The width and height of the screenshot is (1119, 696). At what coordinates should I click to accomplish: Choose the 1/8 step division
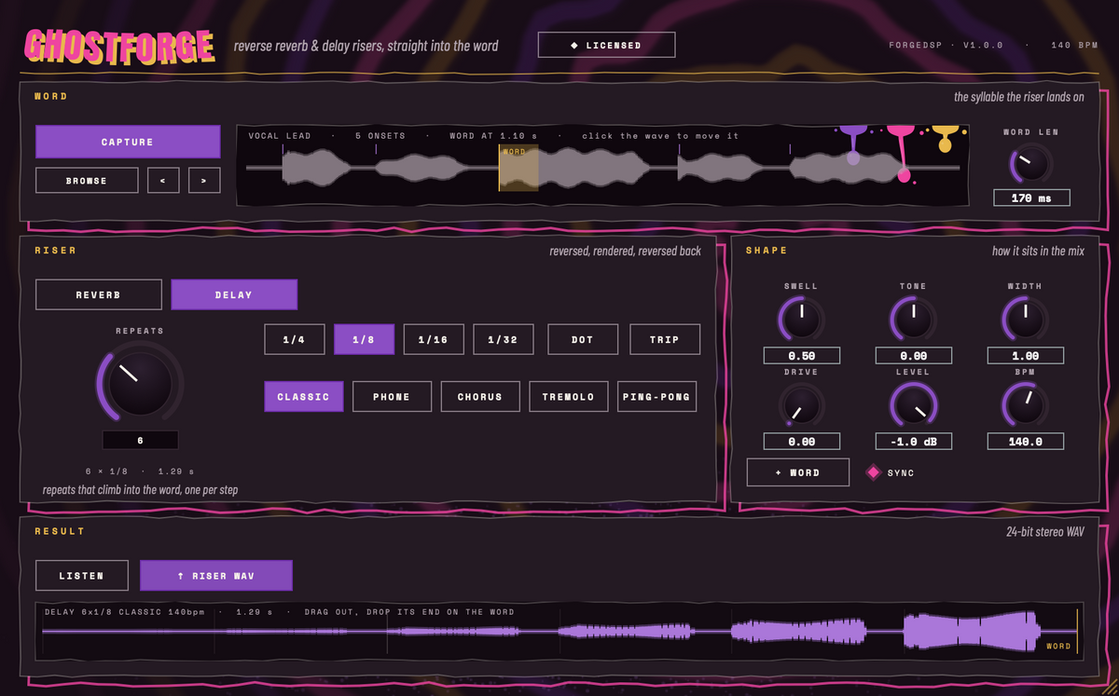pos(364,339)
